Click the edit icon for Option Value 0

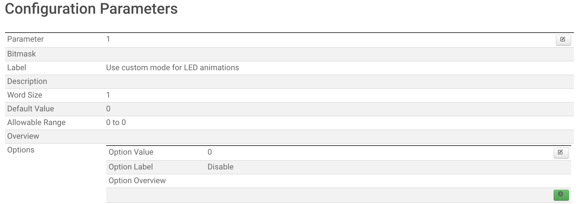tap(561, 152)
